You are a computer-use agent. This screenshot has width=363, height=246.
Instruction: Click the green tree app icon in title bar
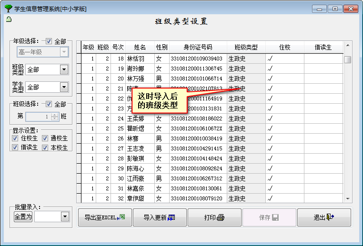pyautogui.click(x=8, y=9)
